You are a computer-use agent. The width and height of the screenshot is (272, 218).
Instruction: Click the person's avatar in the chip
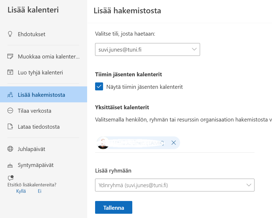point(103,143)
